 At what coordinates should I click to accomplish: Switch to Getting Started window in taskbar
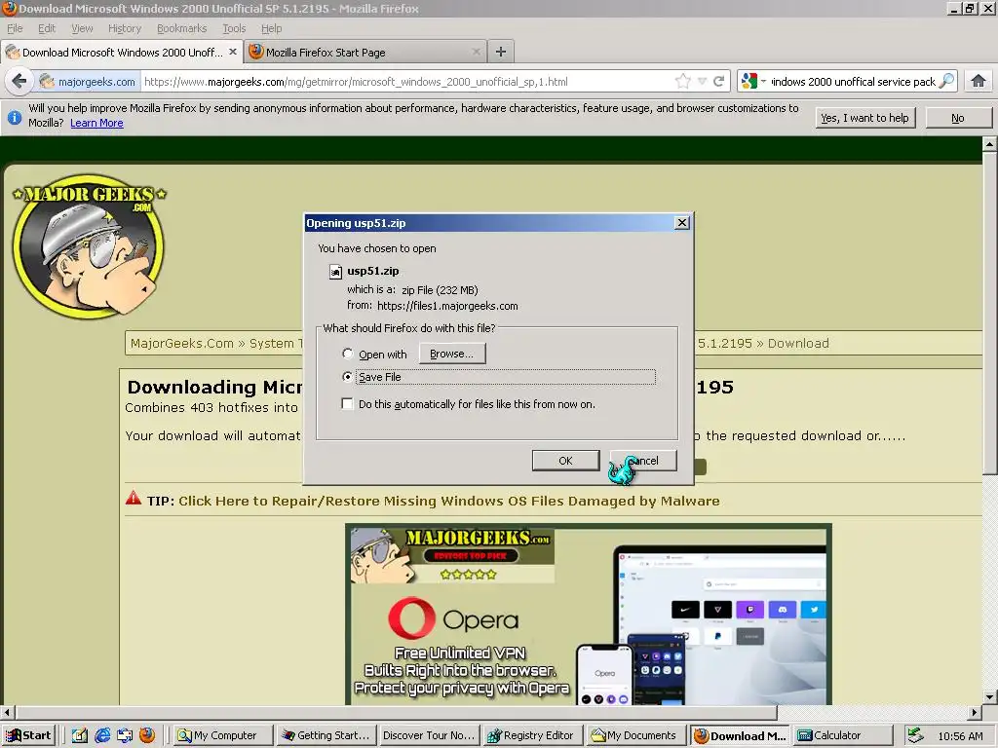[326, 735]
